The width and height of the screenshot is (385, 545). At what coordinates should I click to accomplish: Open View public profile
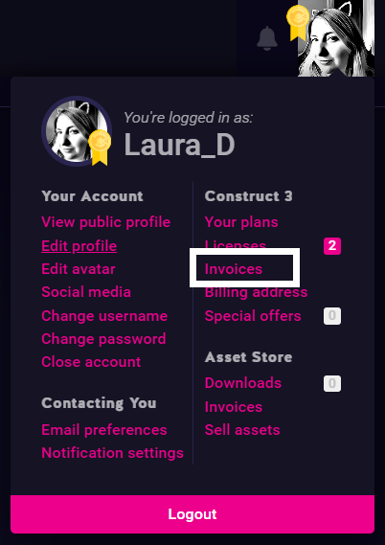[106, 222]
